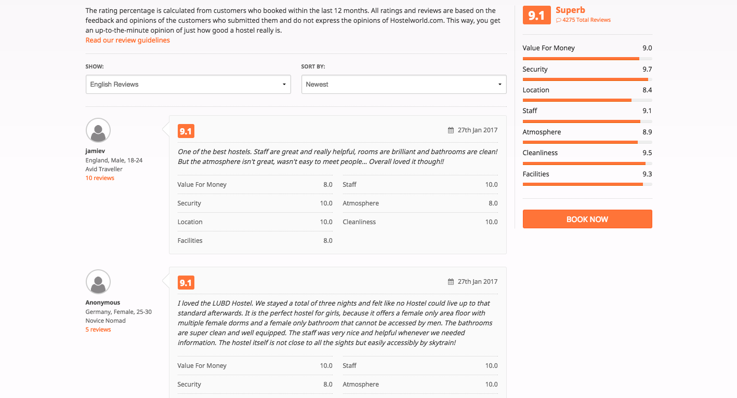Click the Value For Money rating bar
Viewport: 737px width, 398px height.
coord(587,59)
